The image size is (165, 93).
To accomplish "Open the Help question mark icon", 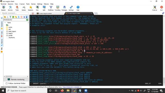I will (78, 8).
